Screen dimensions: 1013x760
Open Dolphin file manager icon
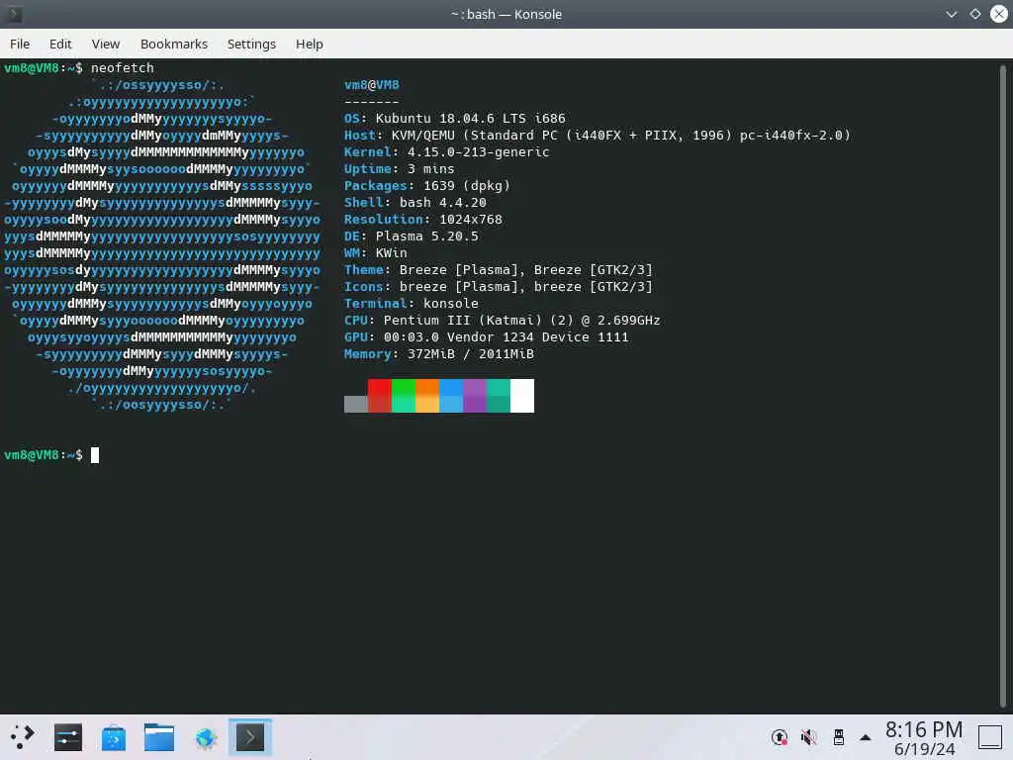(159, 736)
